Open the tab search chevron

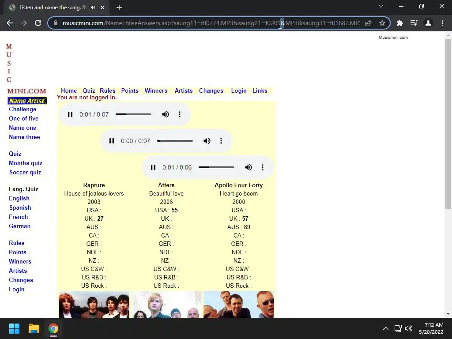coord(381,6)
